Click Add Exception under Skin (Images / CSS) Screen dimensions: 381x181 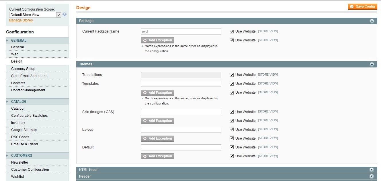(158, 121)
